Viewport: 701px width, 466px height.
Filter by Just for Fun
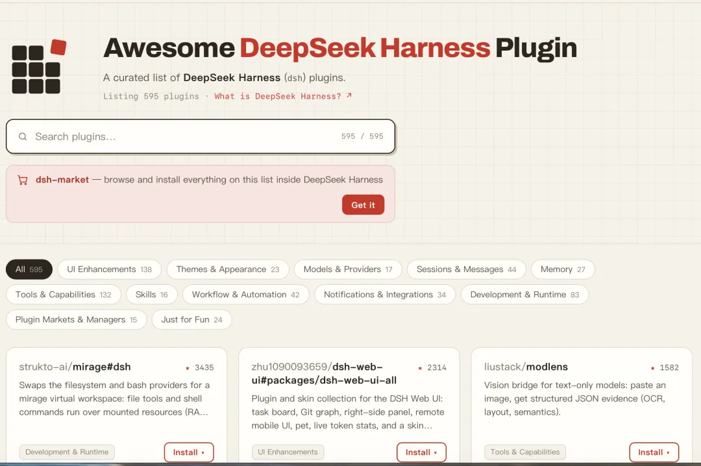click(191, 320)
